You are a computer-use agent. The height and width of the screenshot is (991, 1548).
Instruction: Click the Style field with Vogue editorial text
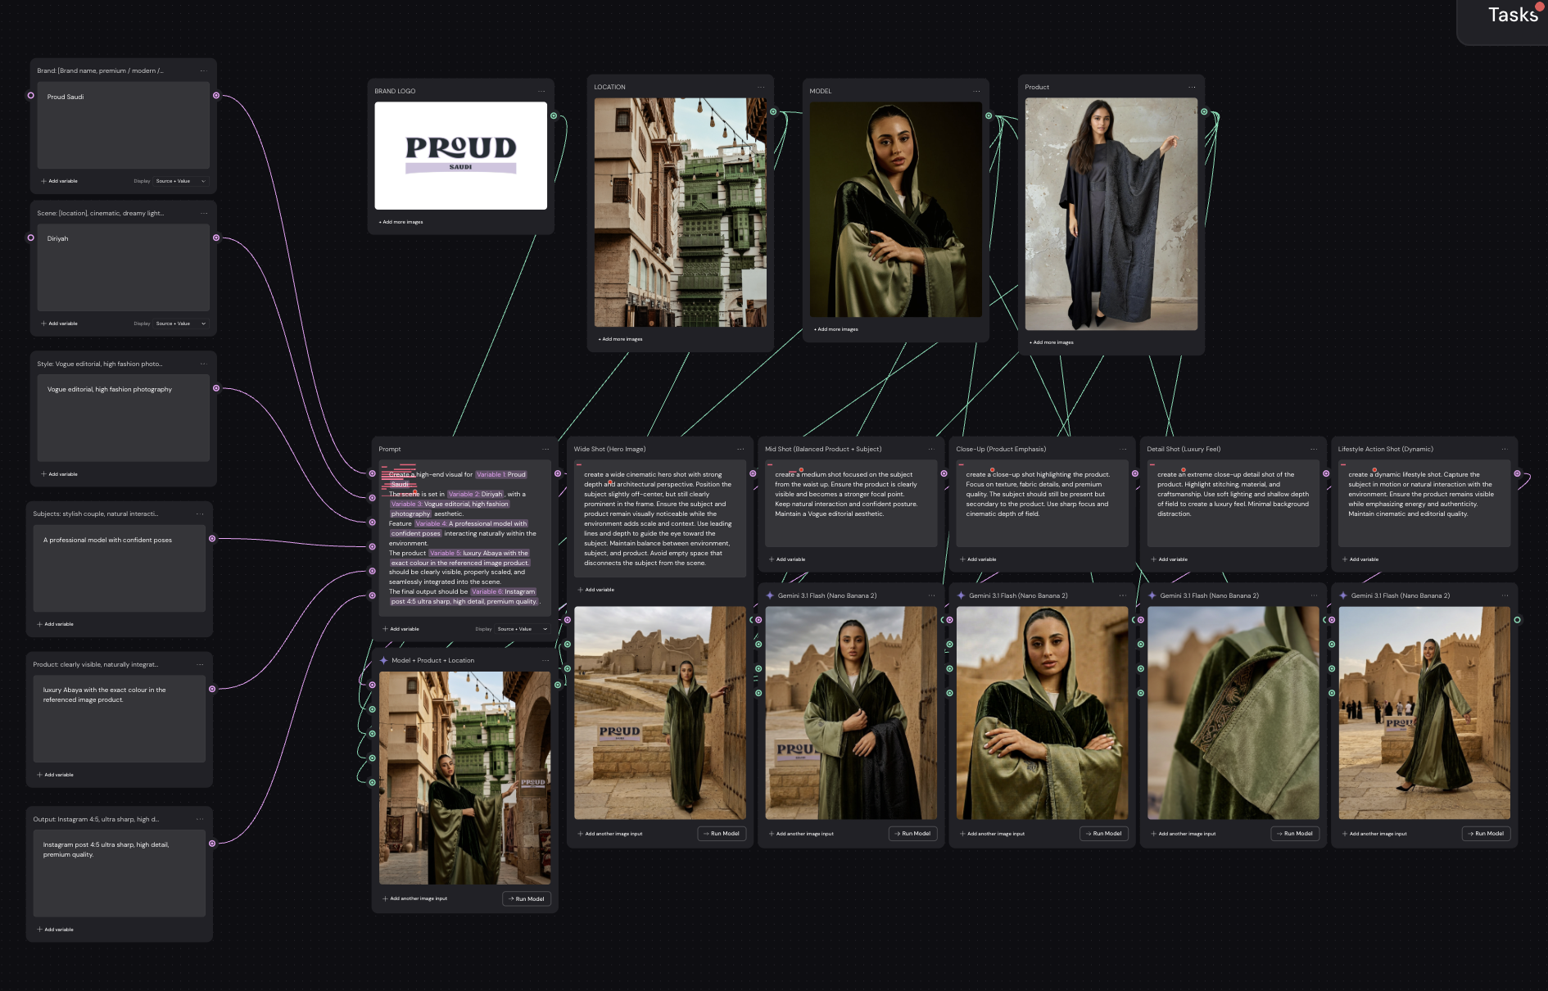[x=124, y=419]
